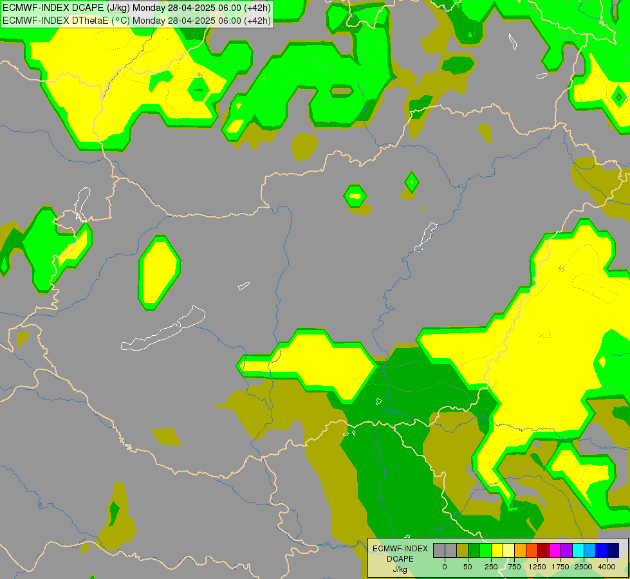Image resolution: width=630 pixels, height=579 pixels.
Task: Click the dark green legend swatch
Action: tap(474, 550)
